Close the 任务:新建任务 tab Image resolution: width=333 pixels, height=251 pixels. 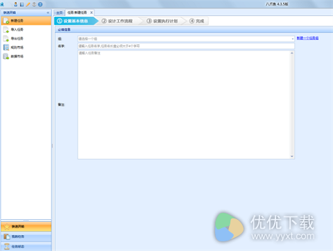click(x=92, y=12)
